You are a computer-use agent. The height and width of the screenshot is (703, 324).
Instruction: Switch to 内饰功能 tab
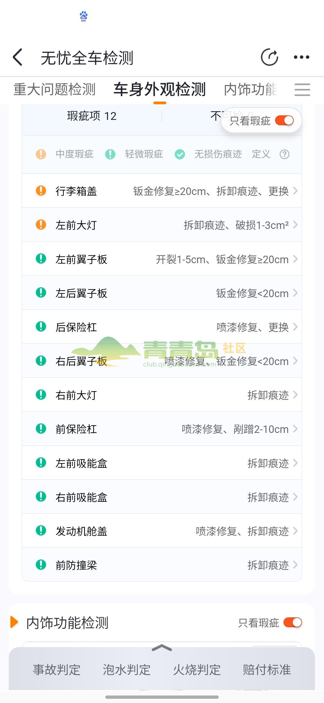click(250, 90)
